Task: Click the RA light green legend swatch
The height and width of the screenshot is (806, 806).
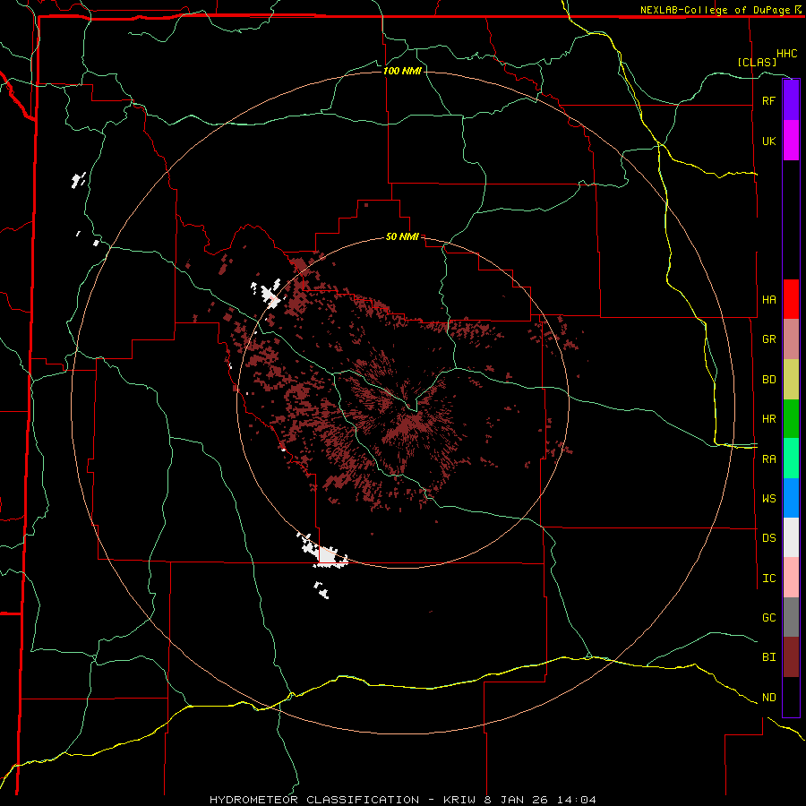Action: pos(791,459)
